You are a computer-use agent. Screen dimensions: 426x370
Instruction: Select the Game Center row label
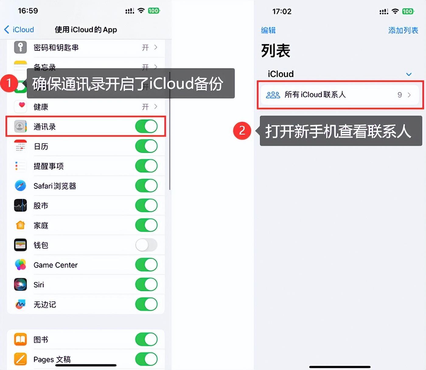pos(56,265)
